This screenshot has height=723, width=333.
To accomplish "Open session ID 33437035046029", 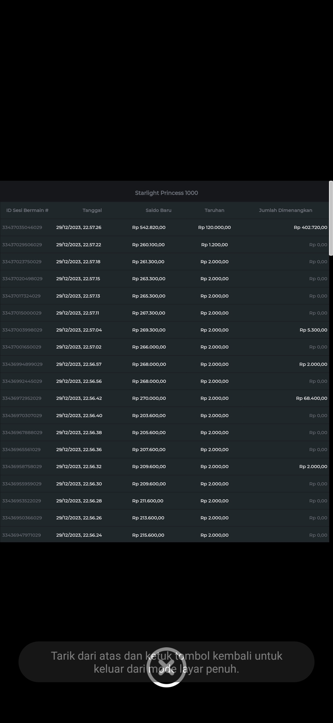I will 22,227.
